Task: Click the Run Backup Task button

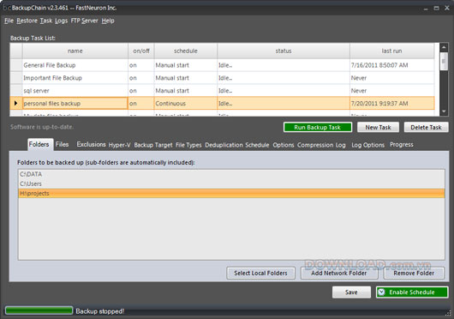Action: [x=318, y=127]
